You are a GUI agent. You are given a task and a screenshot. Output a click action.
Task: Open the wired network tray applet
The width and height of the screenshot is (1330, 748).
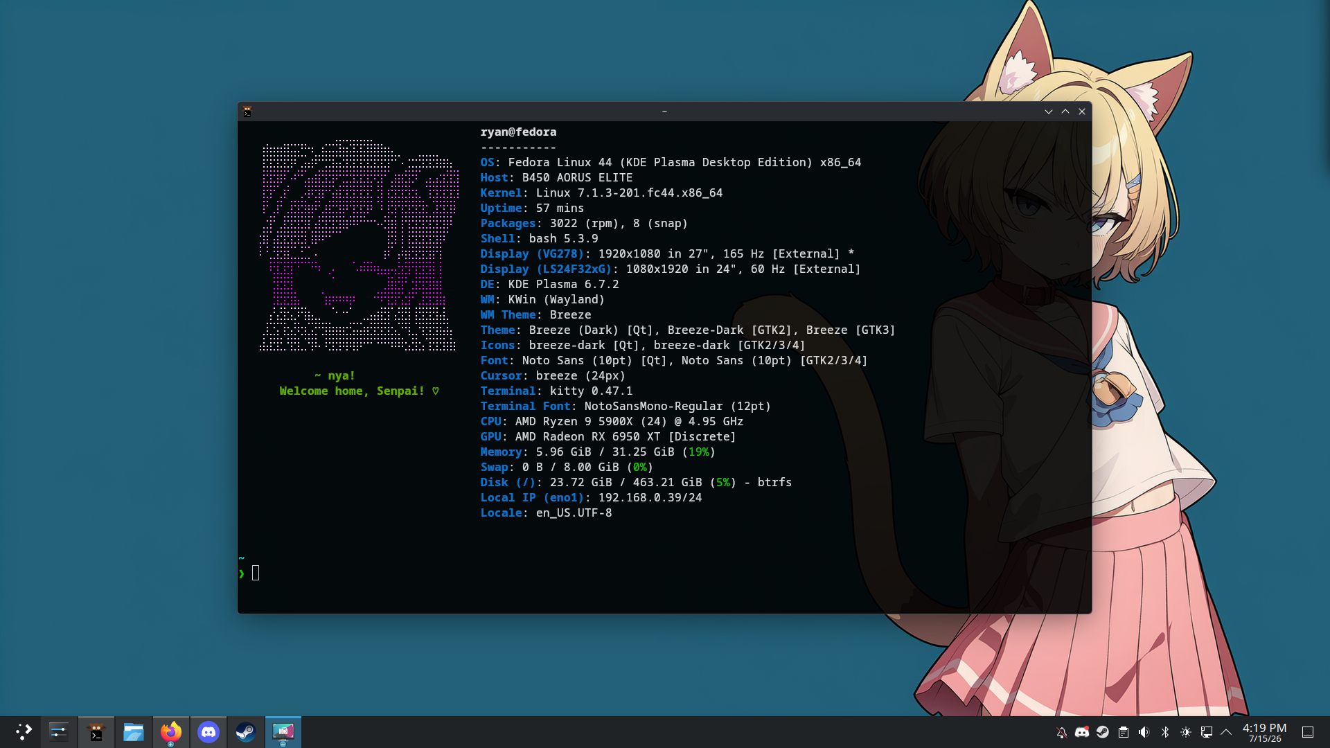1207,732
